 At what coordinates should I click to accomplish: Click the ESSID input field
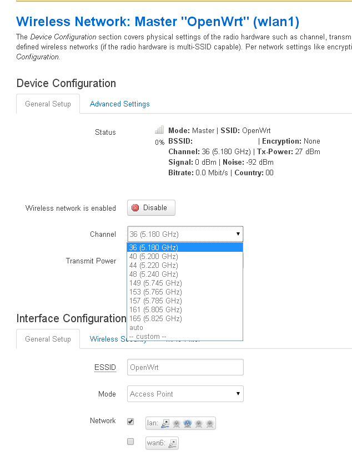185,367
